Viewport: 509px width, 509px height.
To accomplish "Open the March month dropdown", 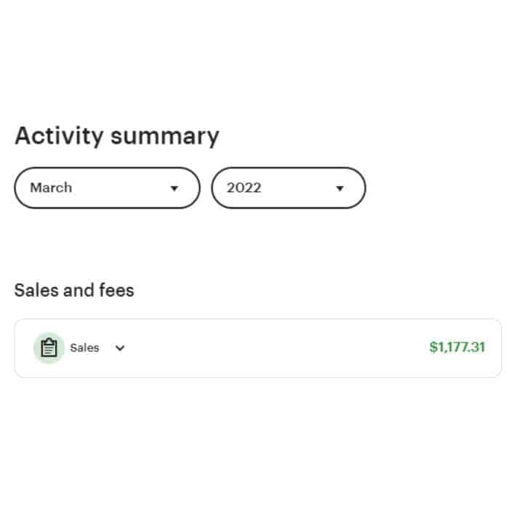I will coord(107,188).
